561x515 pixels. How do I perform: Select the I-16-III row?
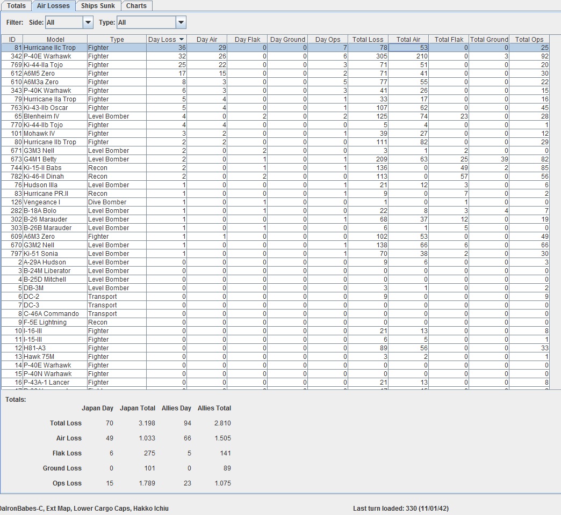(276, 330)
